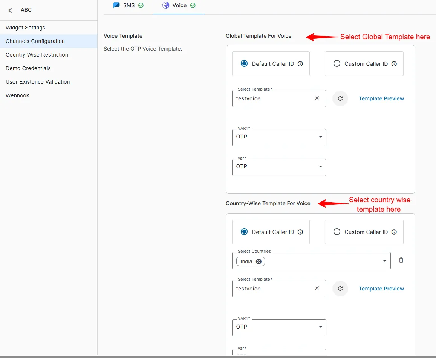Click the SMS chat icon in tabs
The height and width of the screenshot is (358, 436).
point(116,5)
